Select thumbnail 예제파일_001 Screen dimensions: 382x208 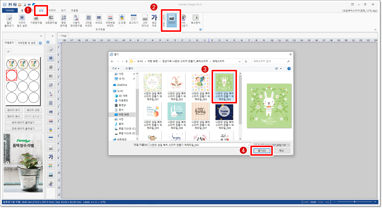click(x=153, y=87)
